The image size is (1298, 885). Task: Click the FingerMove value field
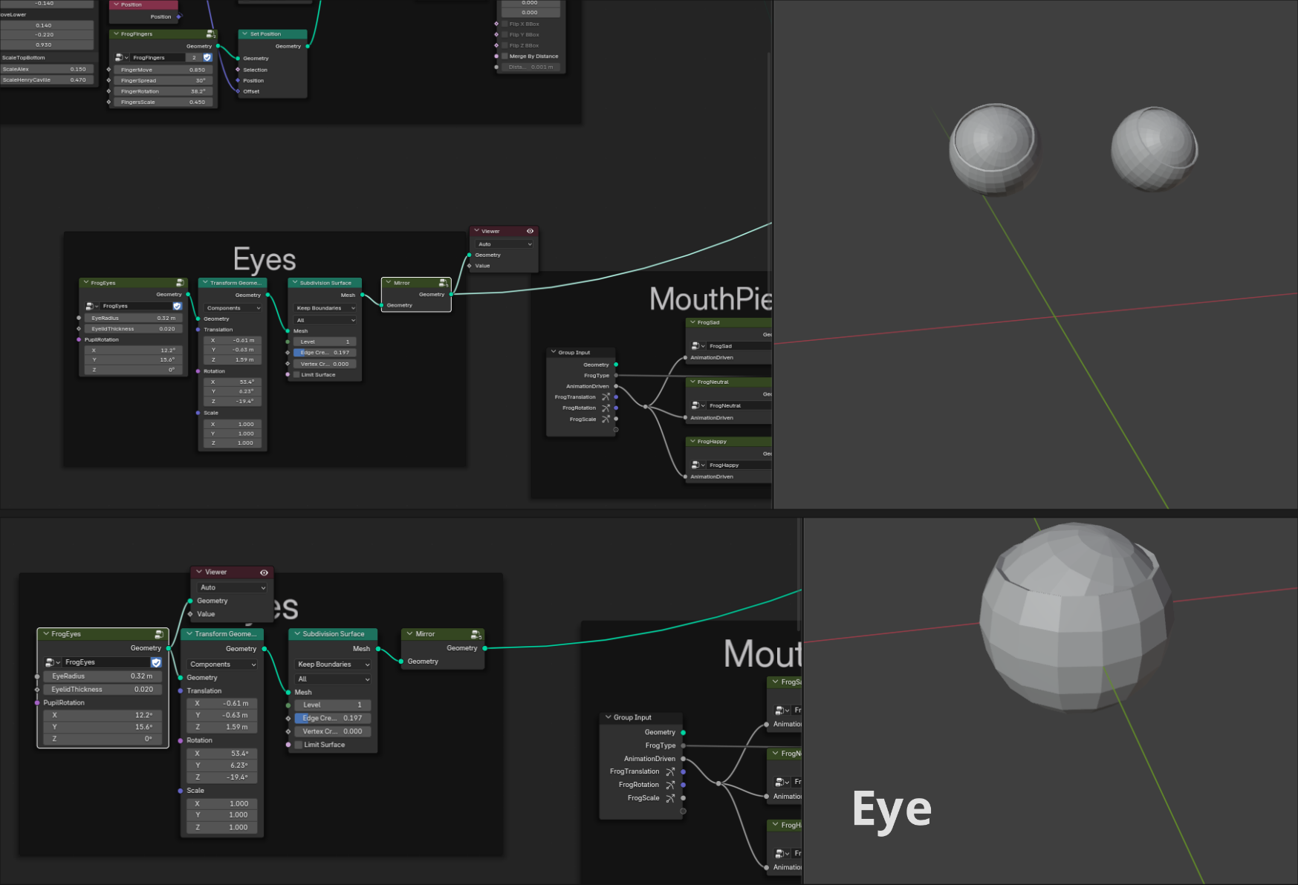click(x=163, y=70)
